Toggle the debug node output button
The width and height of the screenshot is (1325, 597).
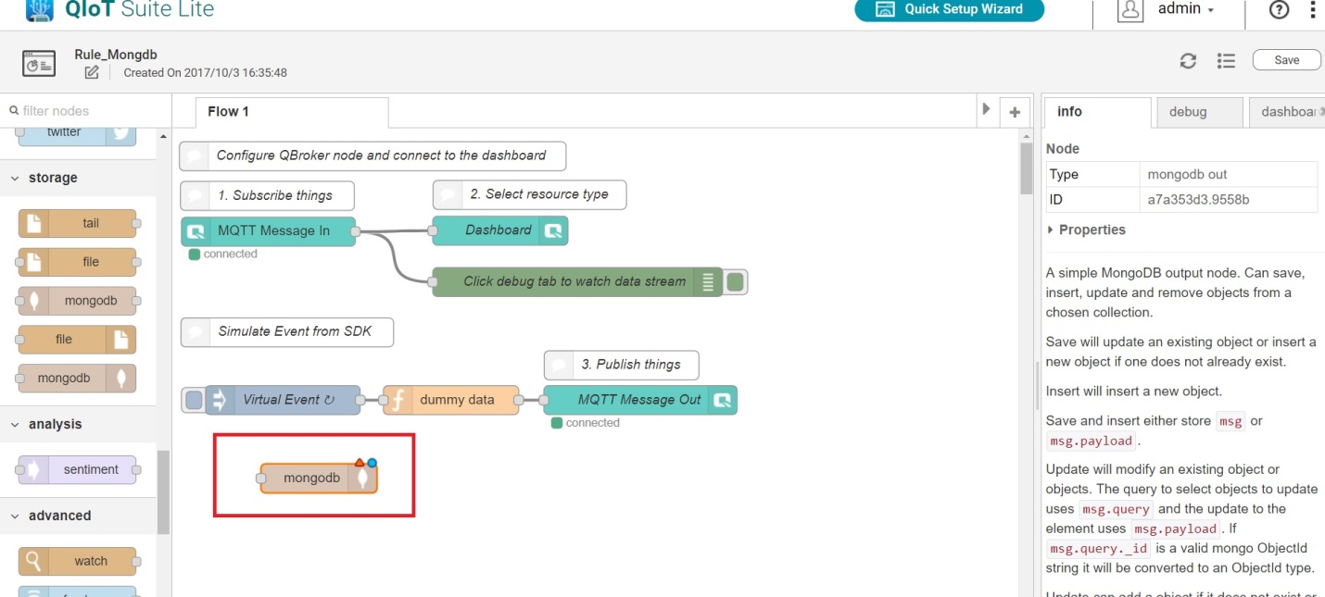(736, 281)
